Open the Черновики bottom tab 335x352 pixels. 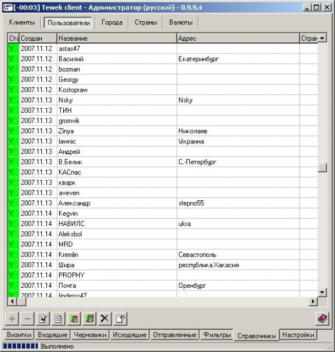point(90,335)
